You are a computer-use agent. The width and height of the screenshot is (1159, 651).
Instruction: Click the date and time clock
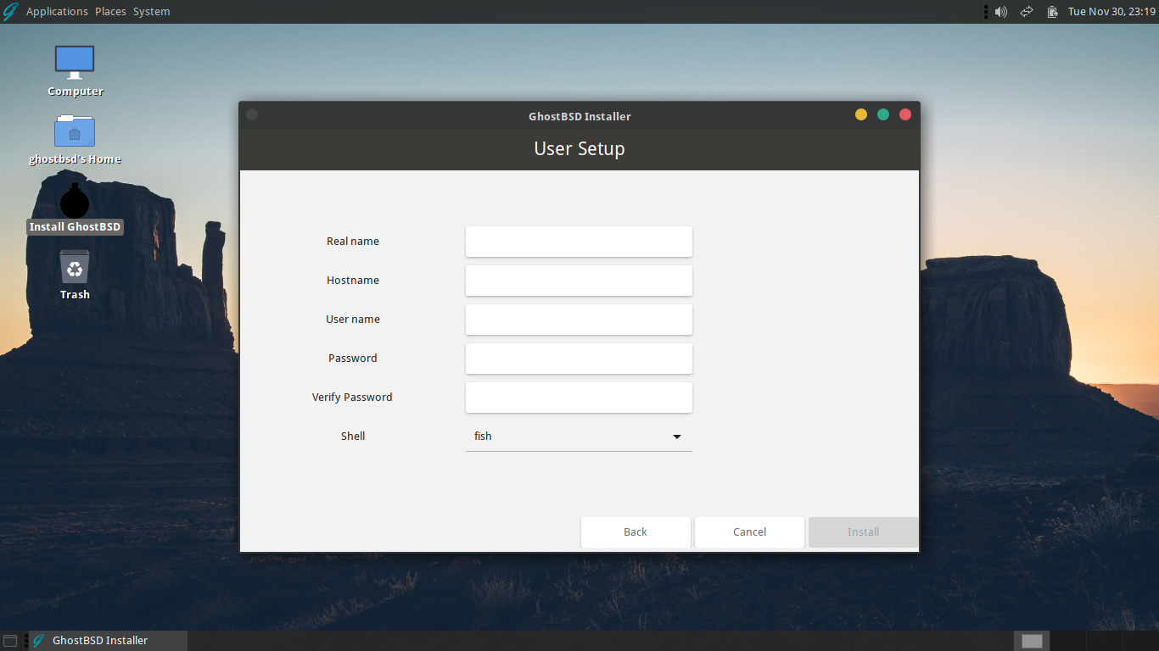1111,12
